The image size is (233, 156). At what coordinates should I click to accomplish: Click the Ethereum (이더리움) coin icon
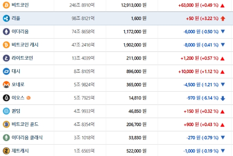pyautogui.click(x=6, y=32)
